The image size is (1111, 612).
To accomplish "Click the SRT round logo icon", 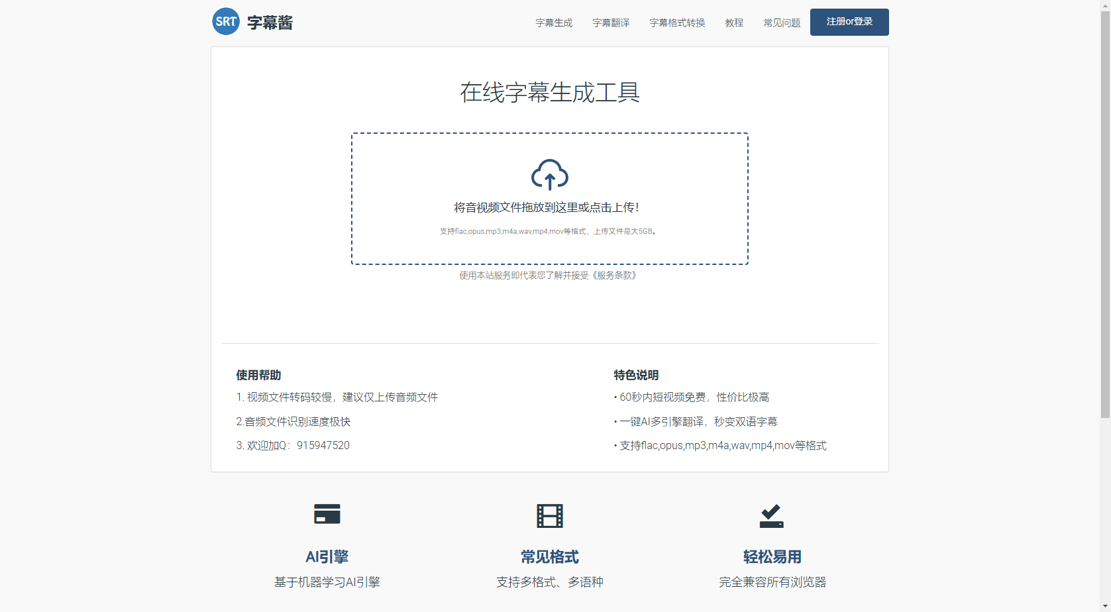I will [226, 22].
